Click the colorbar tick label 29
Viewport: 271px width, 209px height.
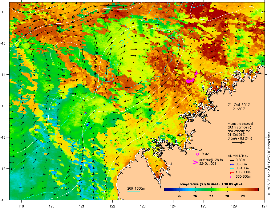[243, 196]
